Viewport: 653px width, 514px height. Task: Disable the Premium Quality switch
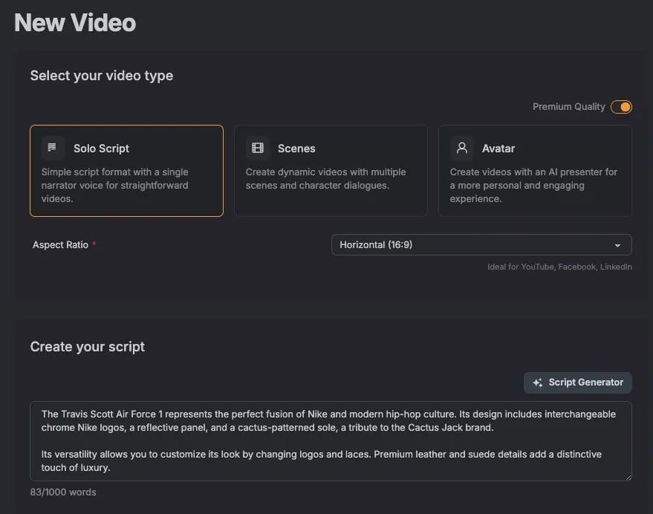621,107
